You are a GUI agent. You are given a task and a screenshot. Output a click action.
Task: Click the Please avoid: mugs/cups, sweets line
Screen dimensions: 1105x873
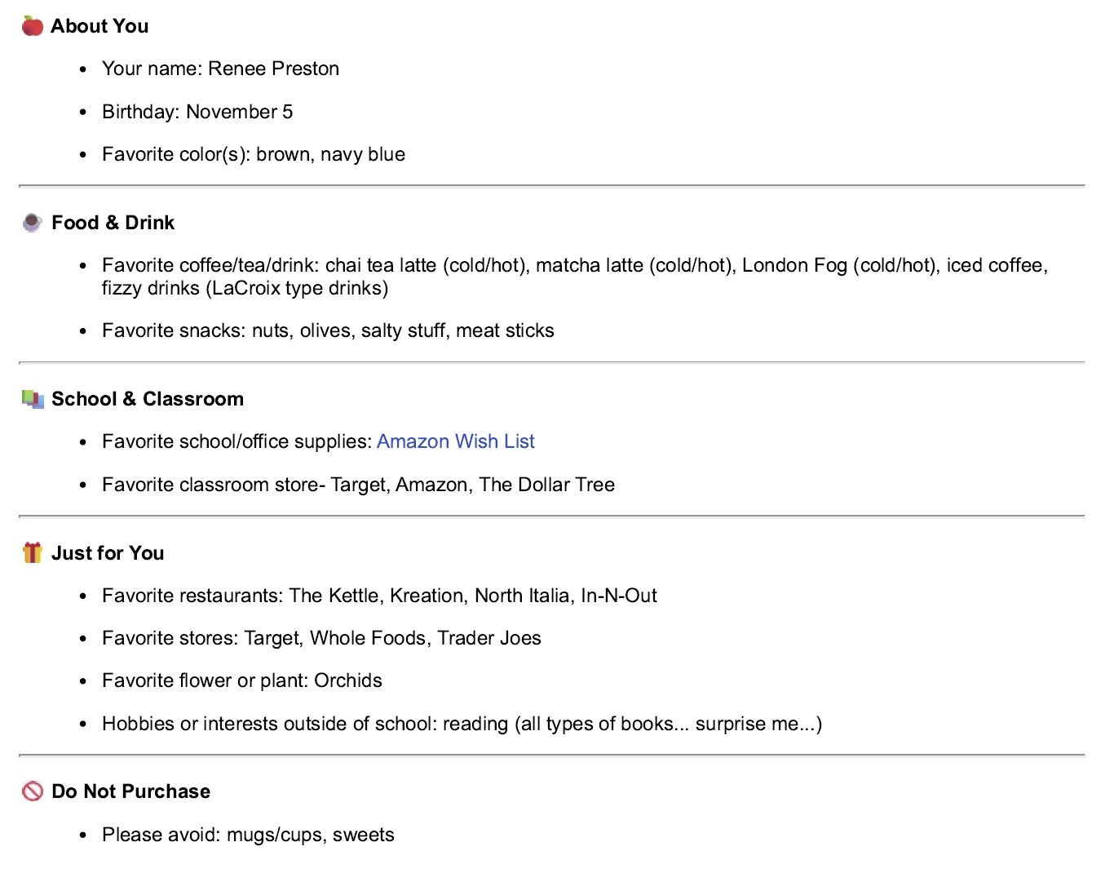click(x=248, y=835)
